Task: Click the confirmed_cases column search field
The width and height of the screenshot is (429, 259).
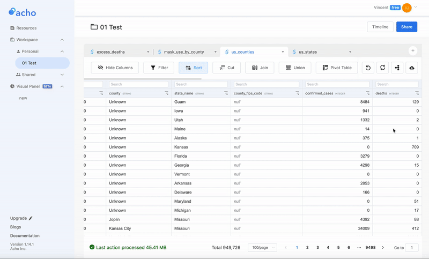Action: tap(337, 84)
